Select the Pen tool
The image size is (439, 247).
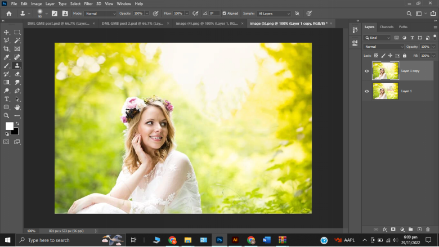[x=17, y=91]
